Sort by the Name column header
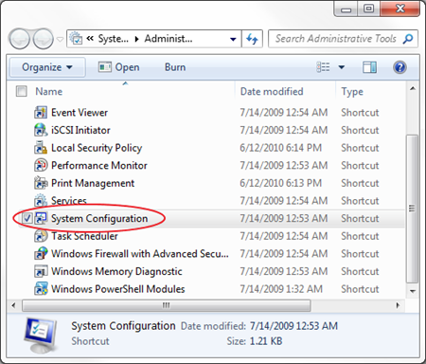The width and height of the screenshot is (426, 364). (x=48, y=92)
